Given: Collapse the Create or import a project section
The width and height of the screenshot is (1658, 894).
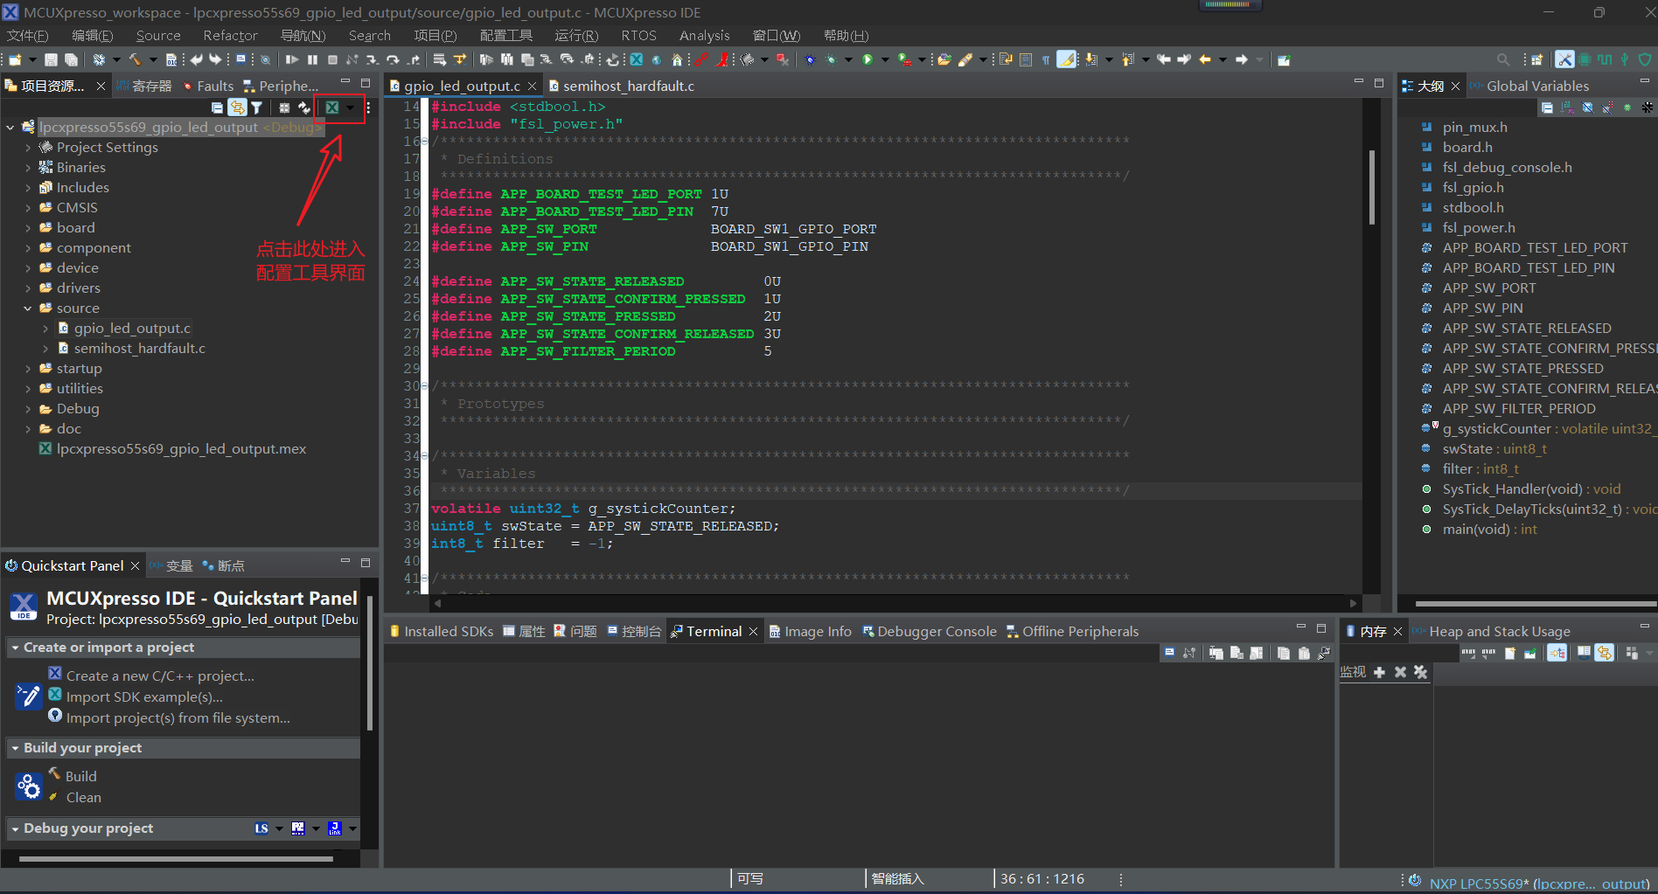Looking at the screenshot, I should tap(15, 648).
